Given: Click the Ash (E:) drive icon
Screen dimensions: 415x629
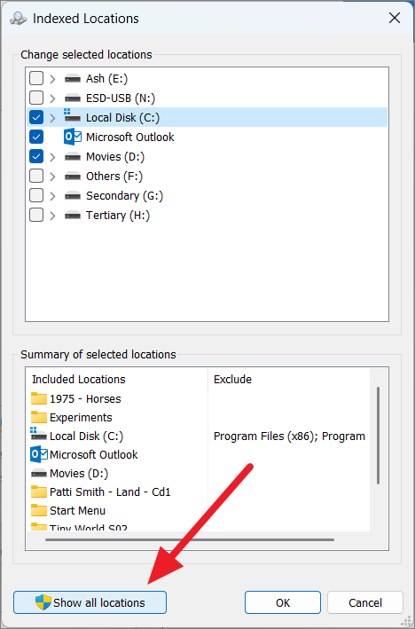Looking at the screenshot, I should point(73,79).
